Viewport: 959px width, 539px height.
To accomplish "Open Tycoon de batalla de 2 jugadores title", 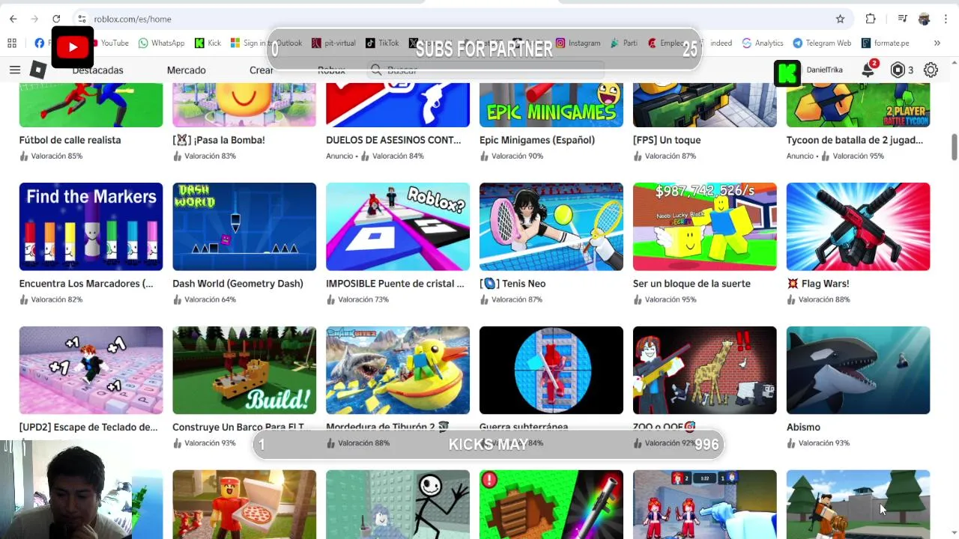I will (856, 140).
